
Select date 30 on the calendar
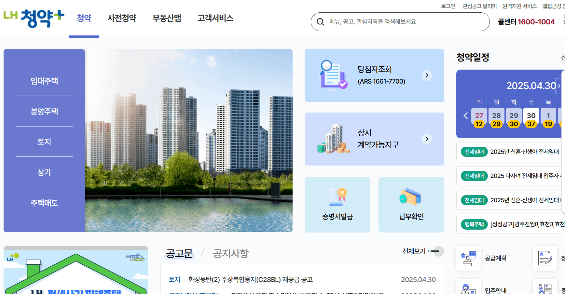point(531,115)
